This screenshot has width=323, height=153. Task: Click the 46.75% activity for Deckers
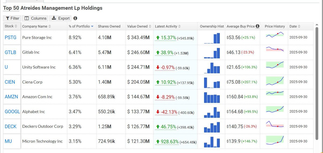coord(166,127)
